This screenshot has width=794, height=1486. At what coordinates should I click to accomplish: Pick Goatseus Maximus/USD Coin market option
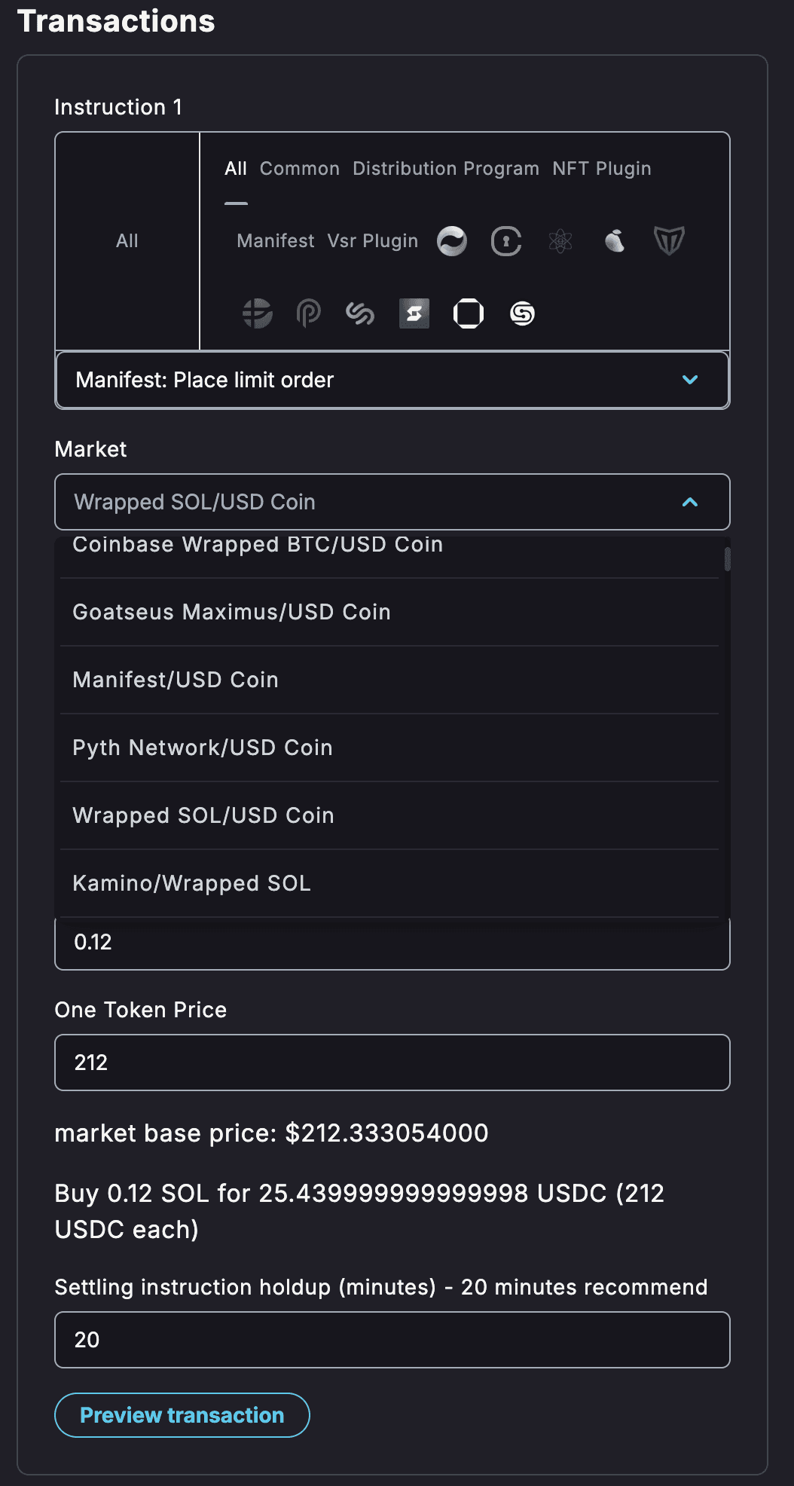coord(231,612)
